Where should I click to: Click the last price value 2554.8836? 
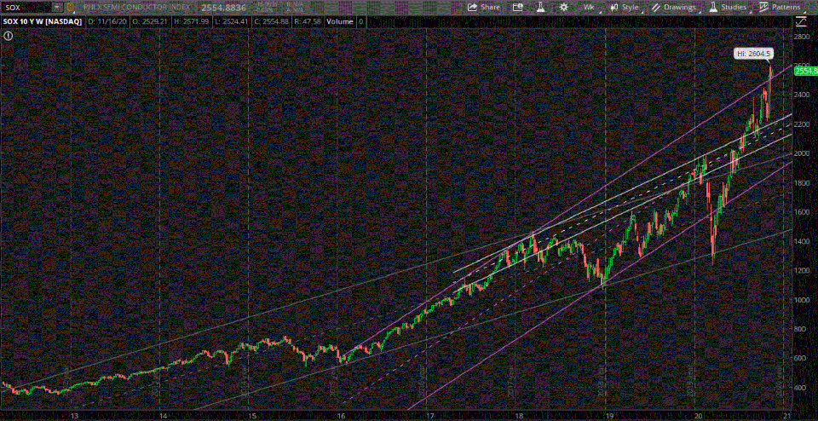tap(222, 8)
